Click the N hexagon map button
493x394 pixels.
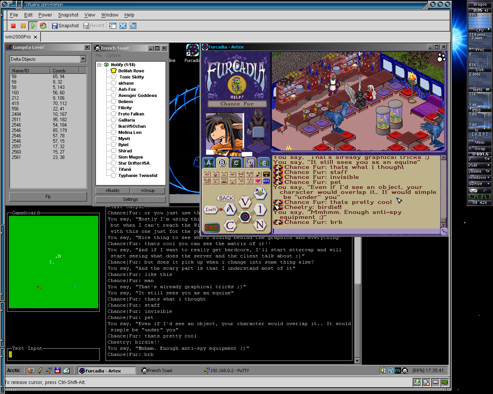(260, 225)
